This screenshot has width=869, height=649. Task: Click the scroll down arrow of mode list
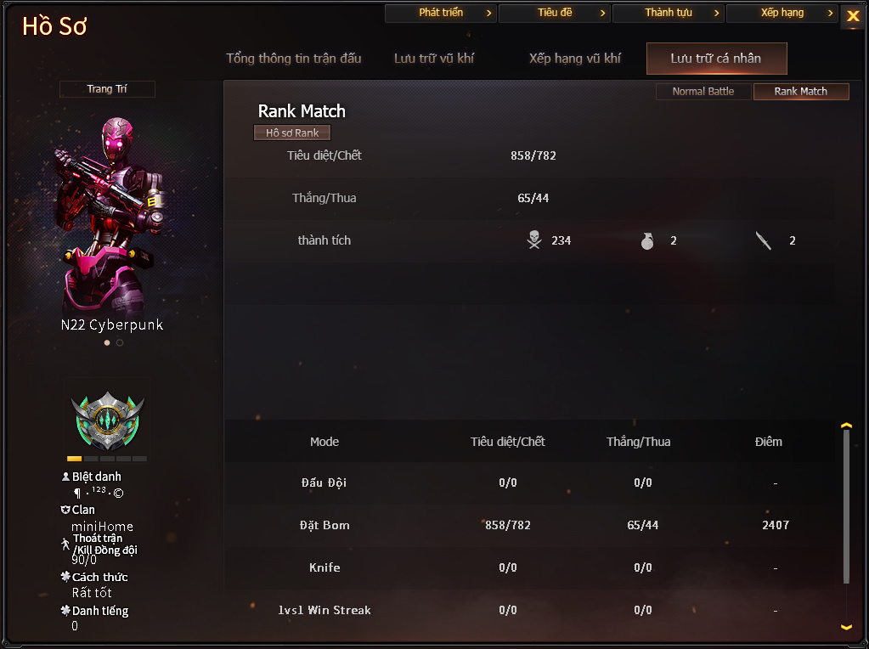coord(846,628)
